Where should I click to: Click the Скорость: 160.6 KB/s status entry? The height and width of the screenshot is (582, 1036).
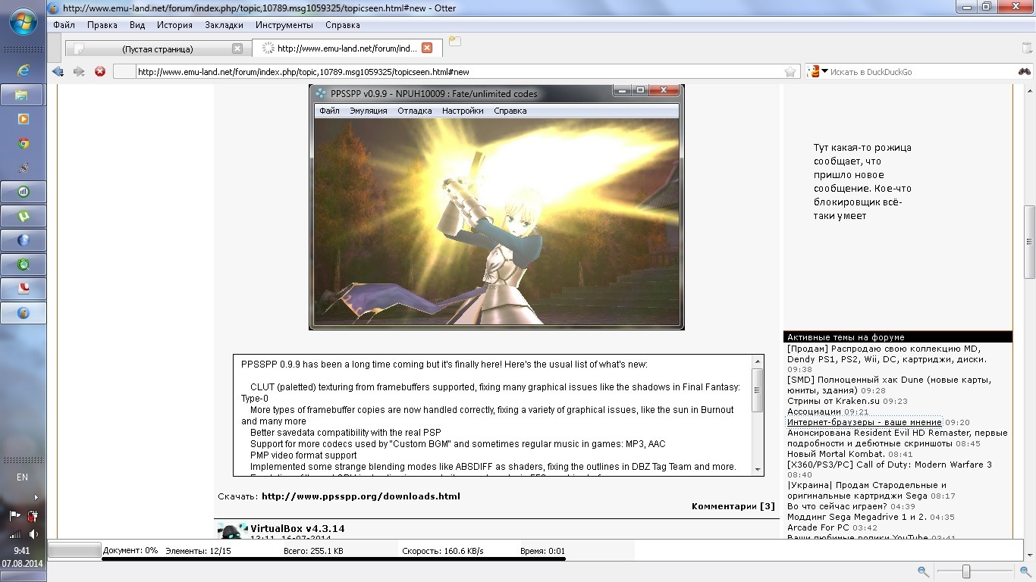pos(443,551)
